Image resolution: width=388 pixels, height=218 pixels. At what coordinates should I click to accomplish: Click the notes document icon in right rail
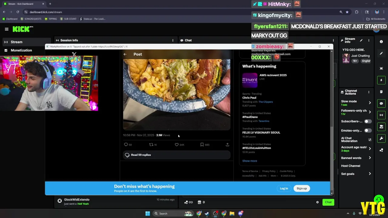tap(381, 92)
